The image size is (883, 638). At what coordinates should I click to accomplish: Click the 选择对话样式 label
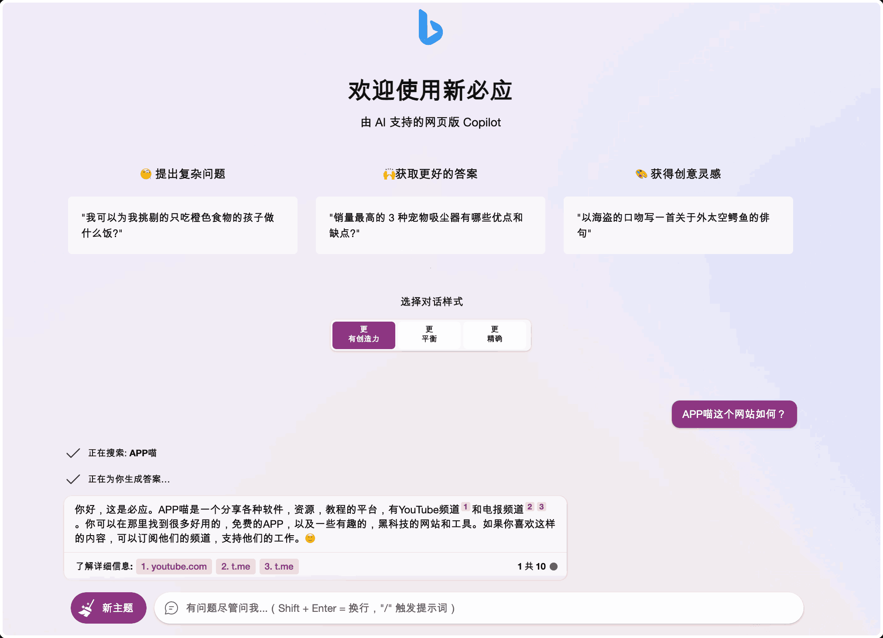pos(431,302)
